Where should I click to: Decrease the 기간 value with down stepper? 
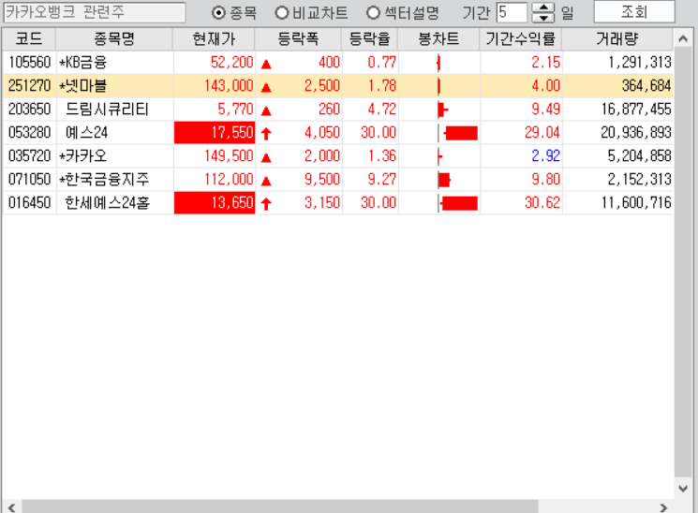(x=543, y=18)
